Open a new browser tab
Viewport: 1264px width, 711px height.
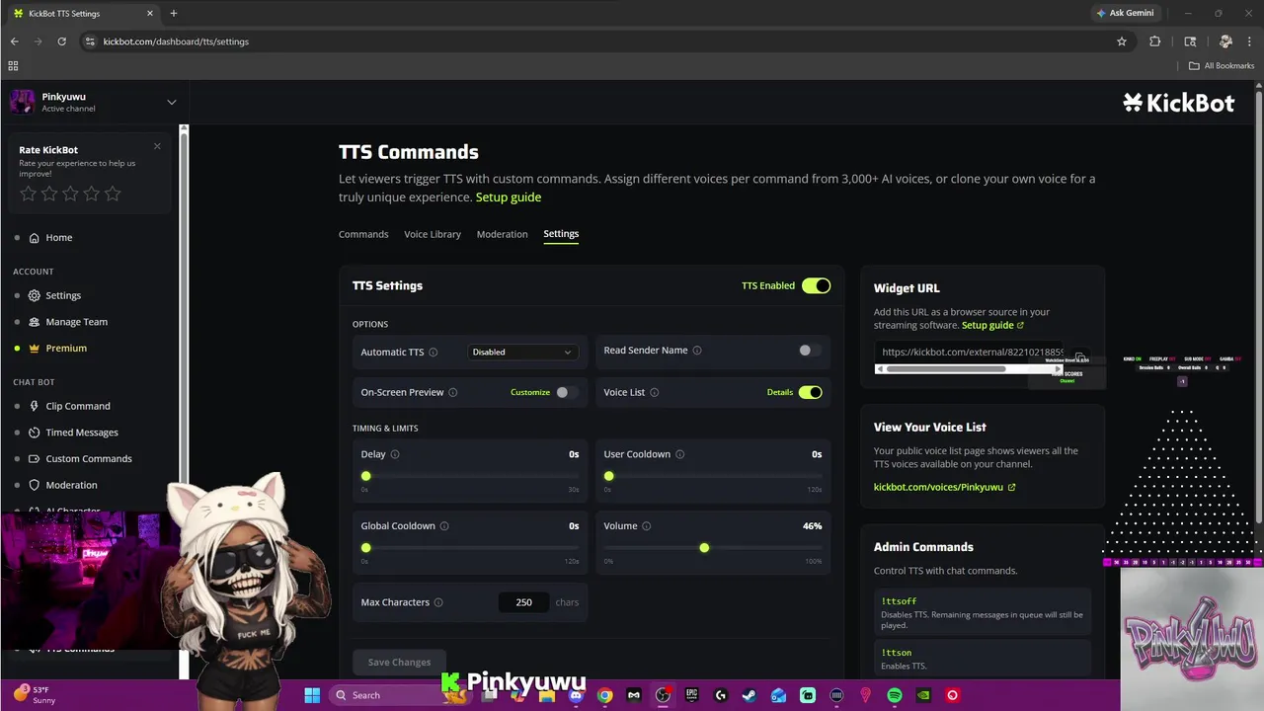pos(174,14)
